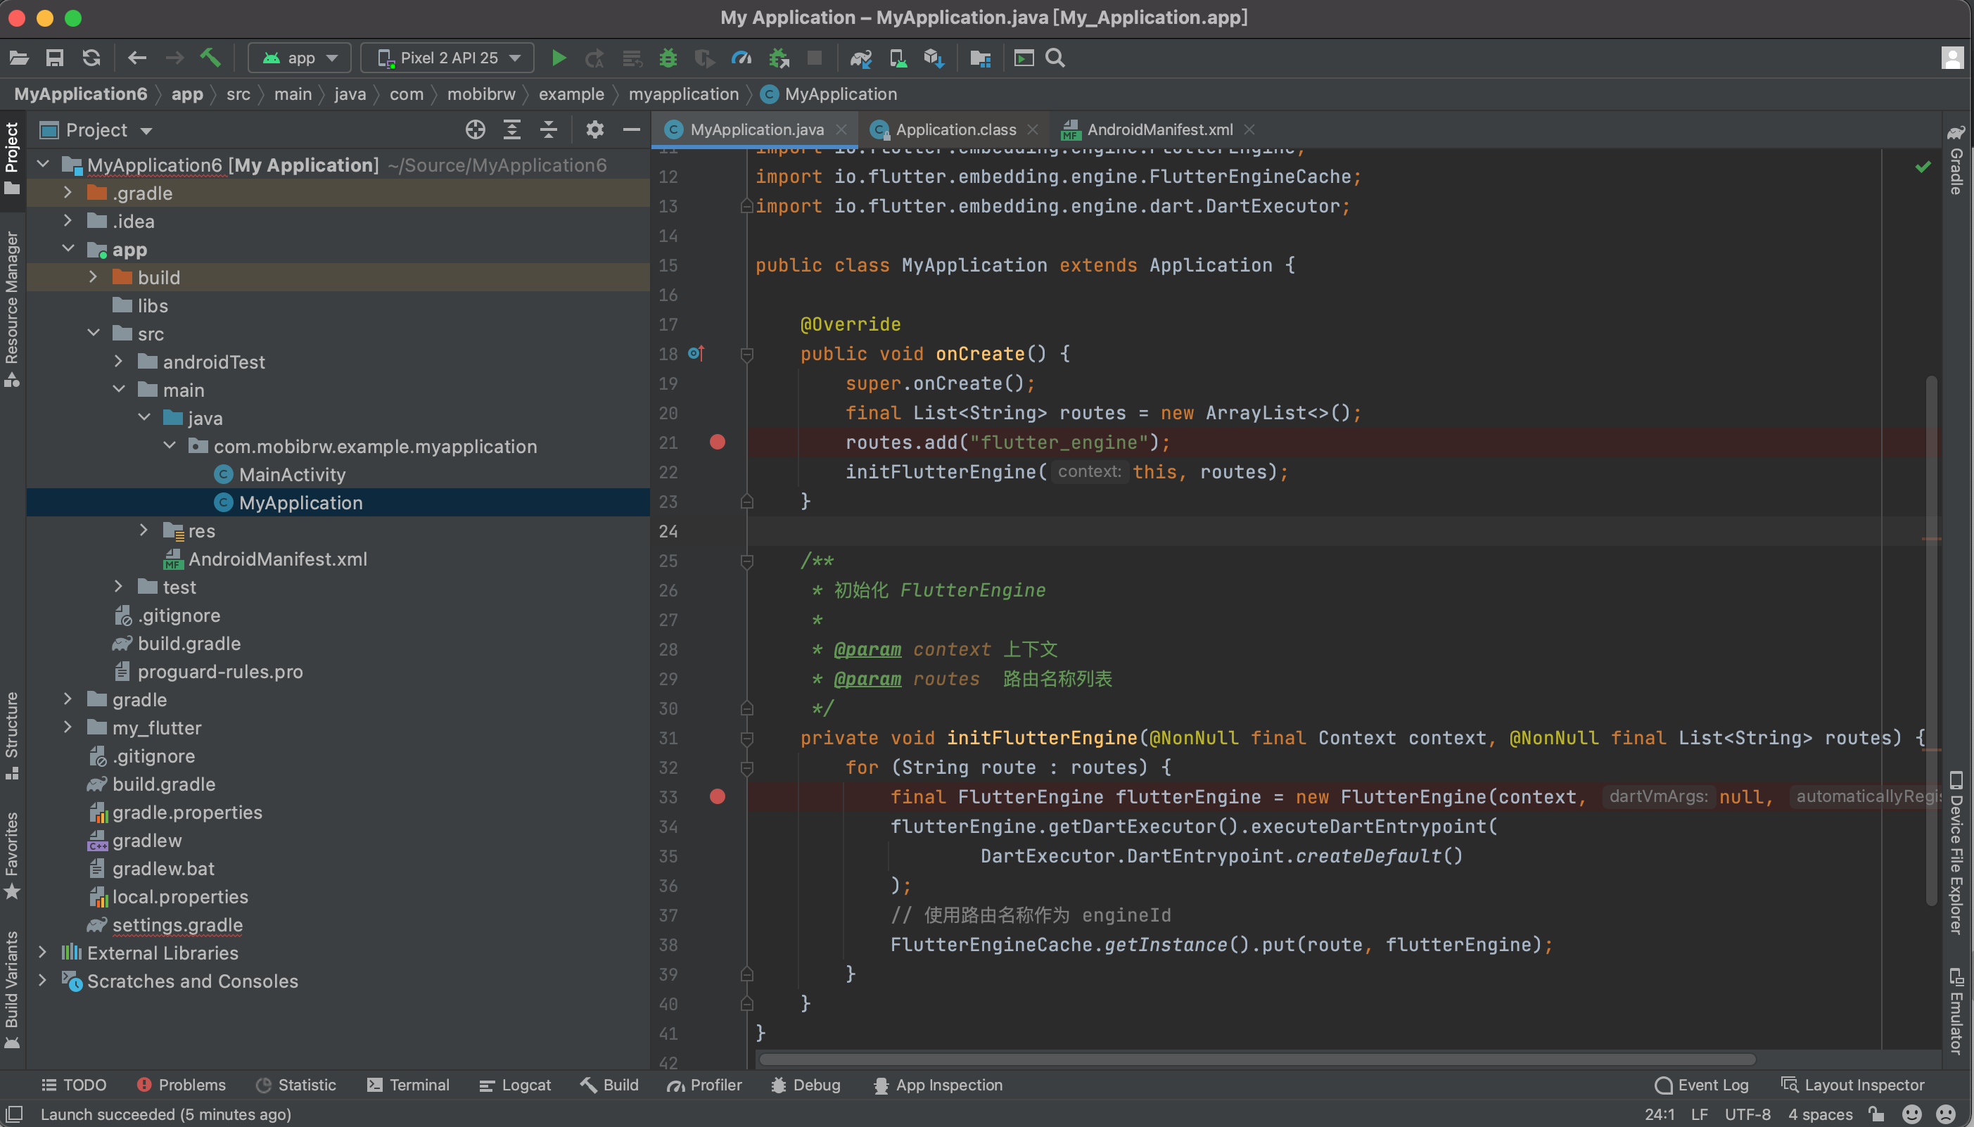
Task: Select MainActivity in project tree
Action: click(292, 474)
